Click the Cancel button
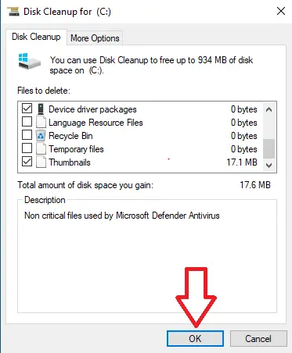This screenshot has height=353, width=292. tap(258, 338)
